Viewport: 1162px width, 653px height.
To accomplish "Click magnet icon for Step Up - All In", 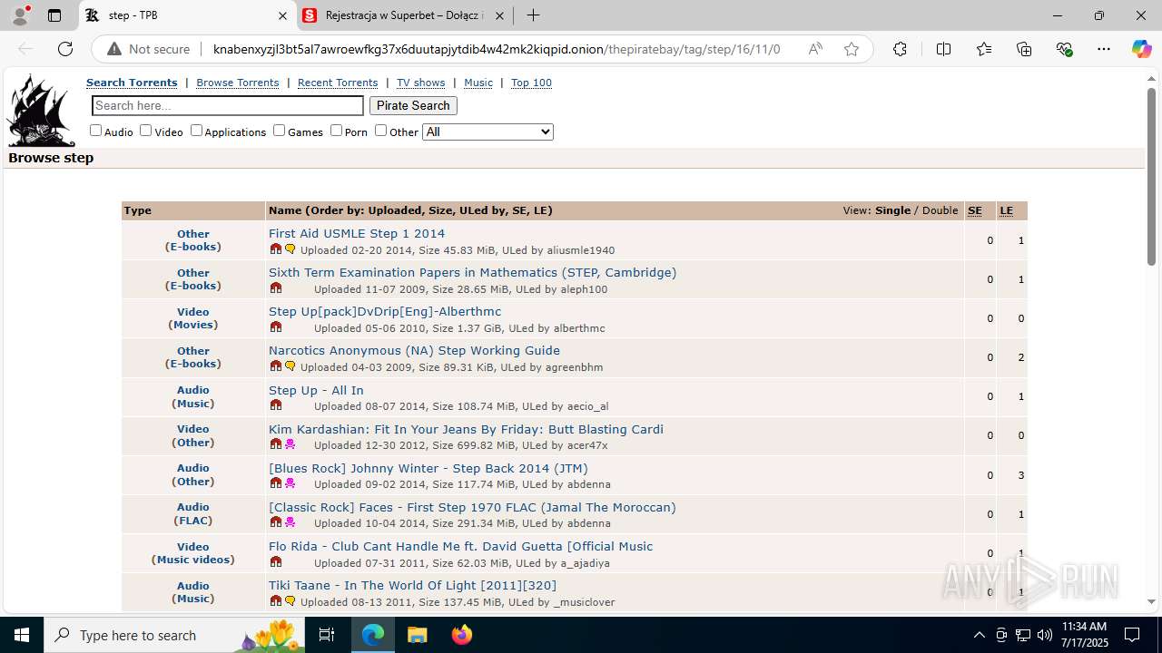I will (x=276, y=405).
